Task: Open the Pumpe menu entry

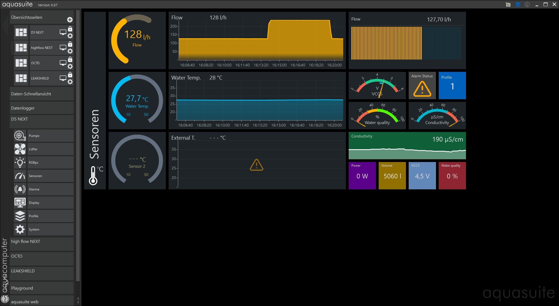Action: [x=50, y=136]
